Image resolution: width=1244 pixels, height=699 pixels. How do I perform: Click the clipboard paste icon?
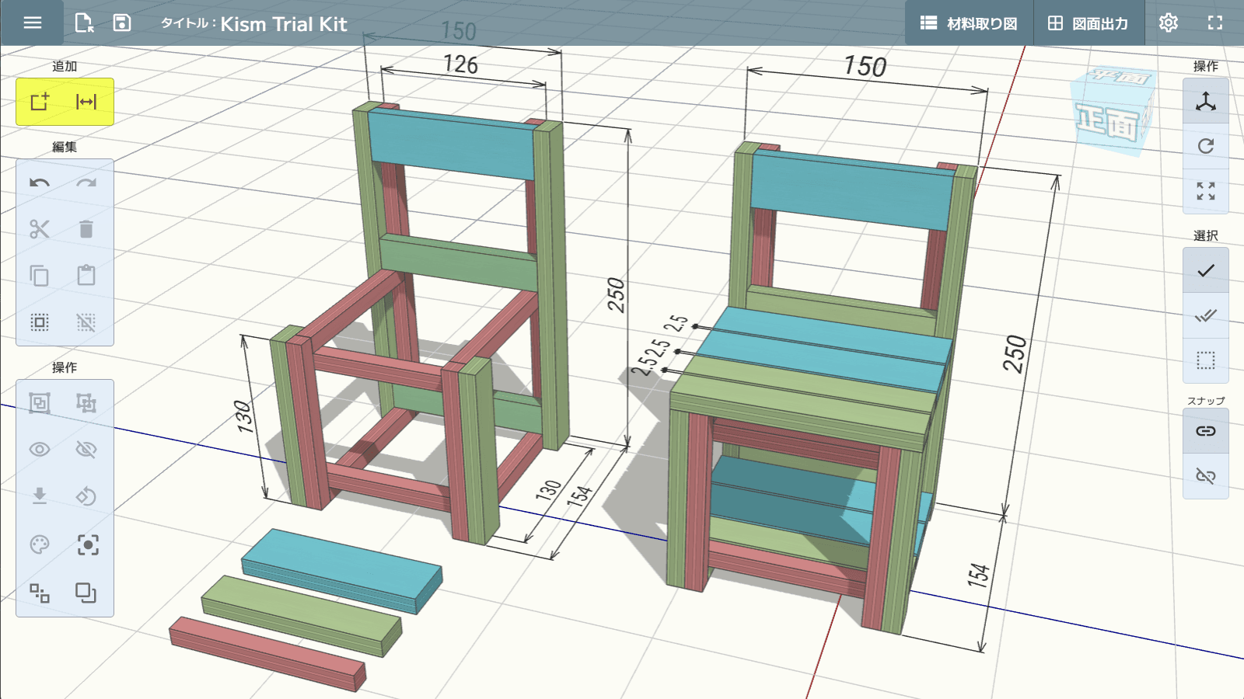[x=86, y=276]
